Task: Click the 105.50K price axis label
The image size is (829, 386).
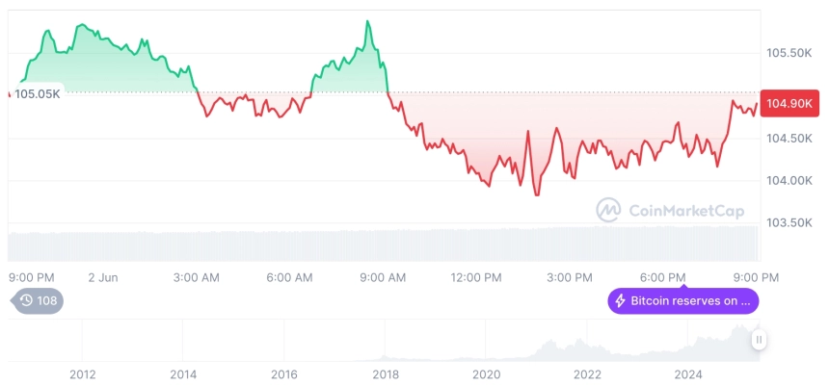Action: [788, 52]
